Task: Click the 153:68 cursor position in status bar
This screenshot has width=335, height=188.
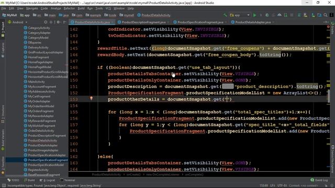Action: 263,186
